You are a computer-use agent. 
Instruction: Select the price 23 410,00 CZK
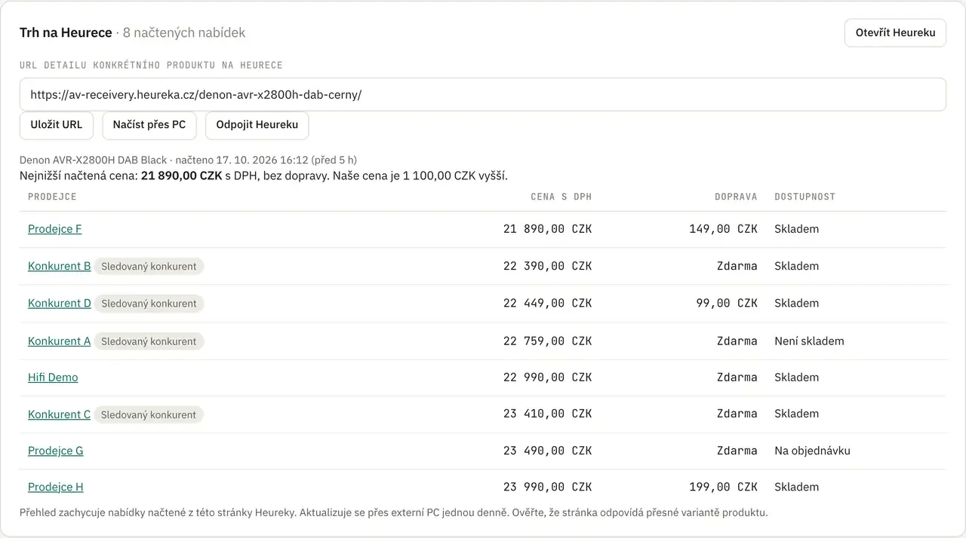(x=548, y=414)
